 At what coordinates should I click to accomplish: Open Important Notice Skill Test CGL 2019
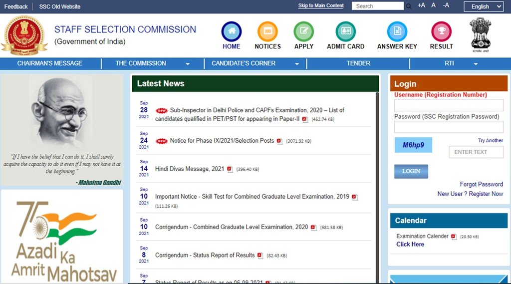(252, 197)
